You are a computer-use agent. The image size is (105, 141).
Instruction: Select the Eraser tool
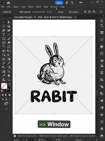click(x=9, y=43)
